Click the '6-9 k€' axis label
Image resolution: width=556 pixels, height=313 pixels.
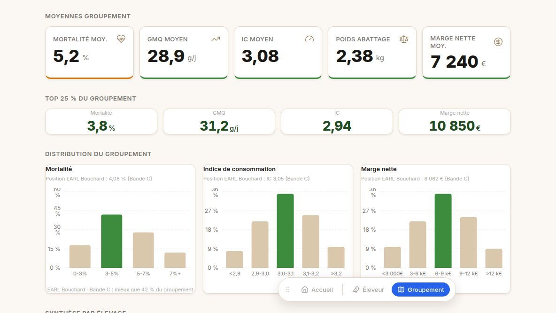click(443, 274)
